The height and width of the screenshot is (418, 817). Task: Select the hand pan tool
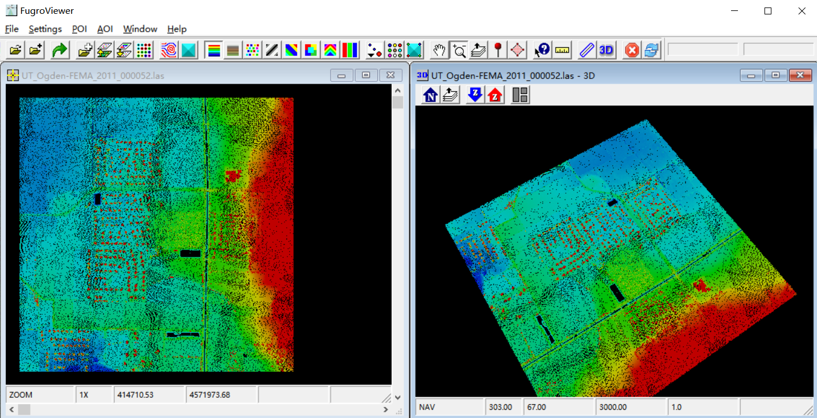tap(440, 50)
